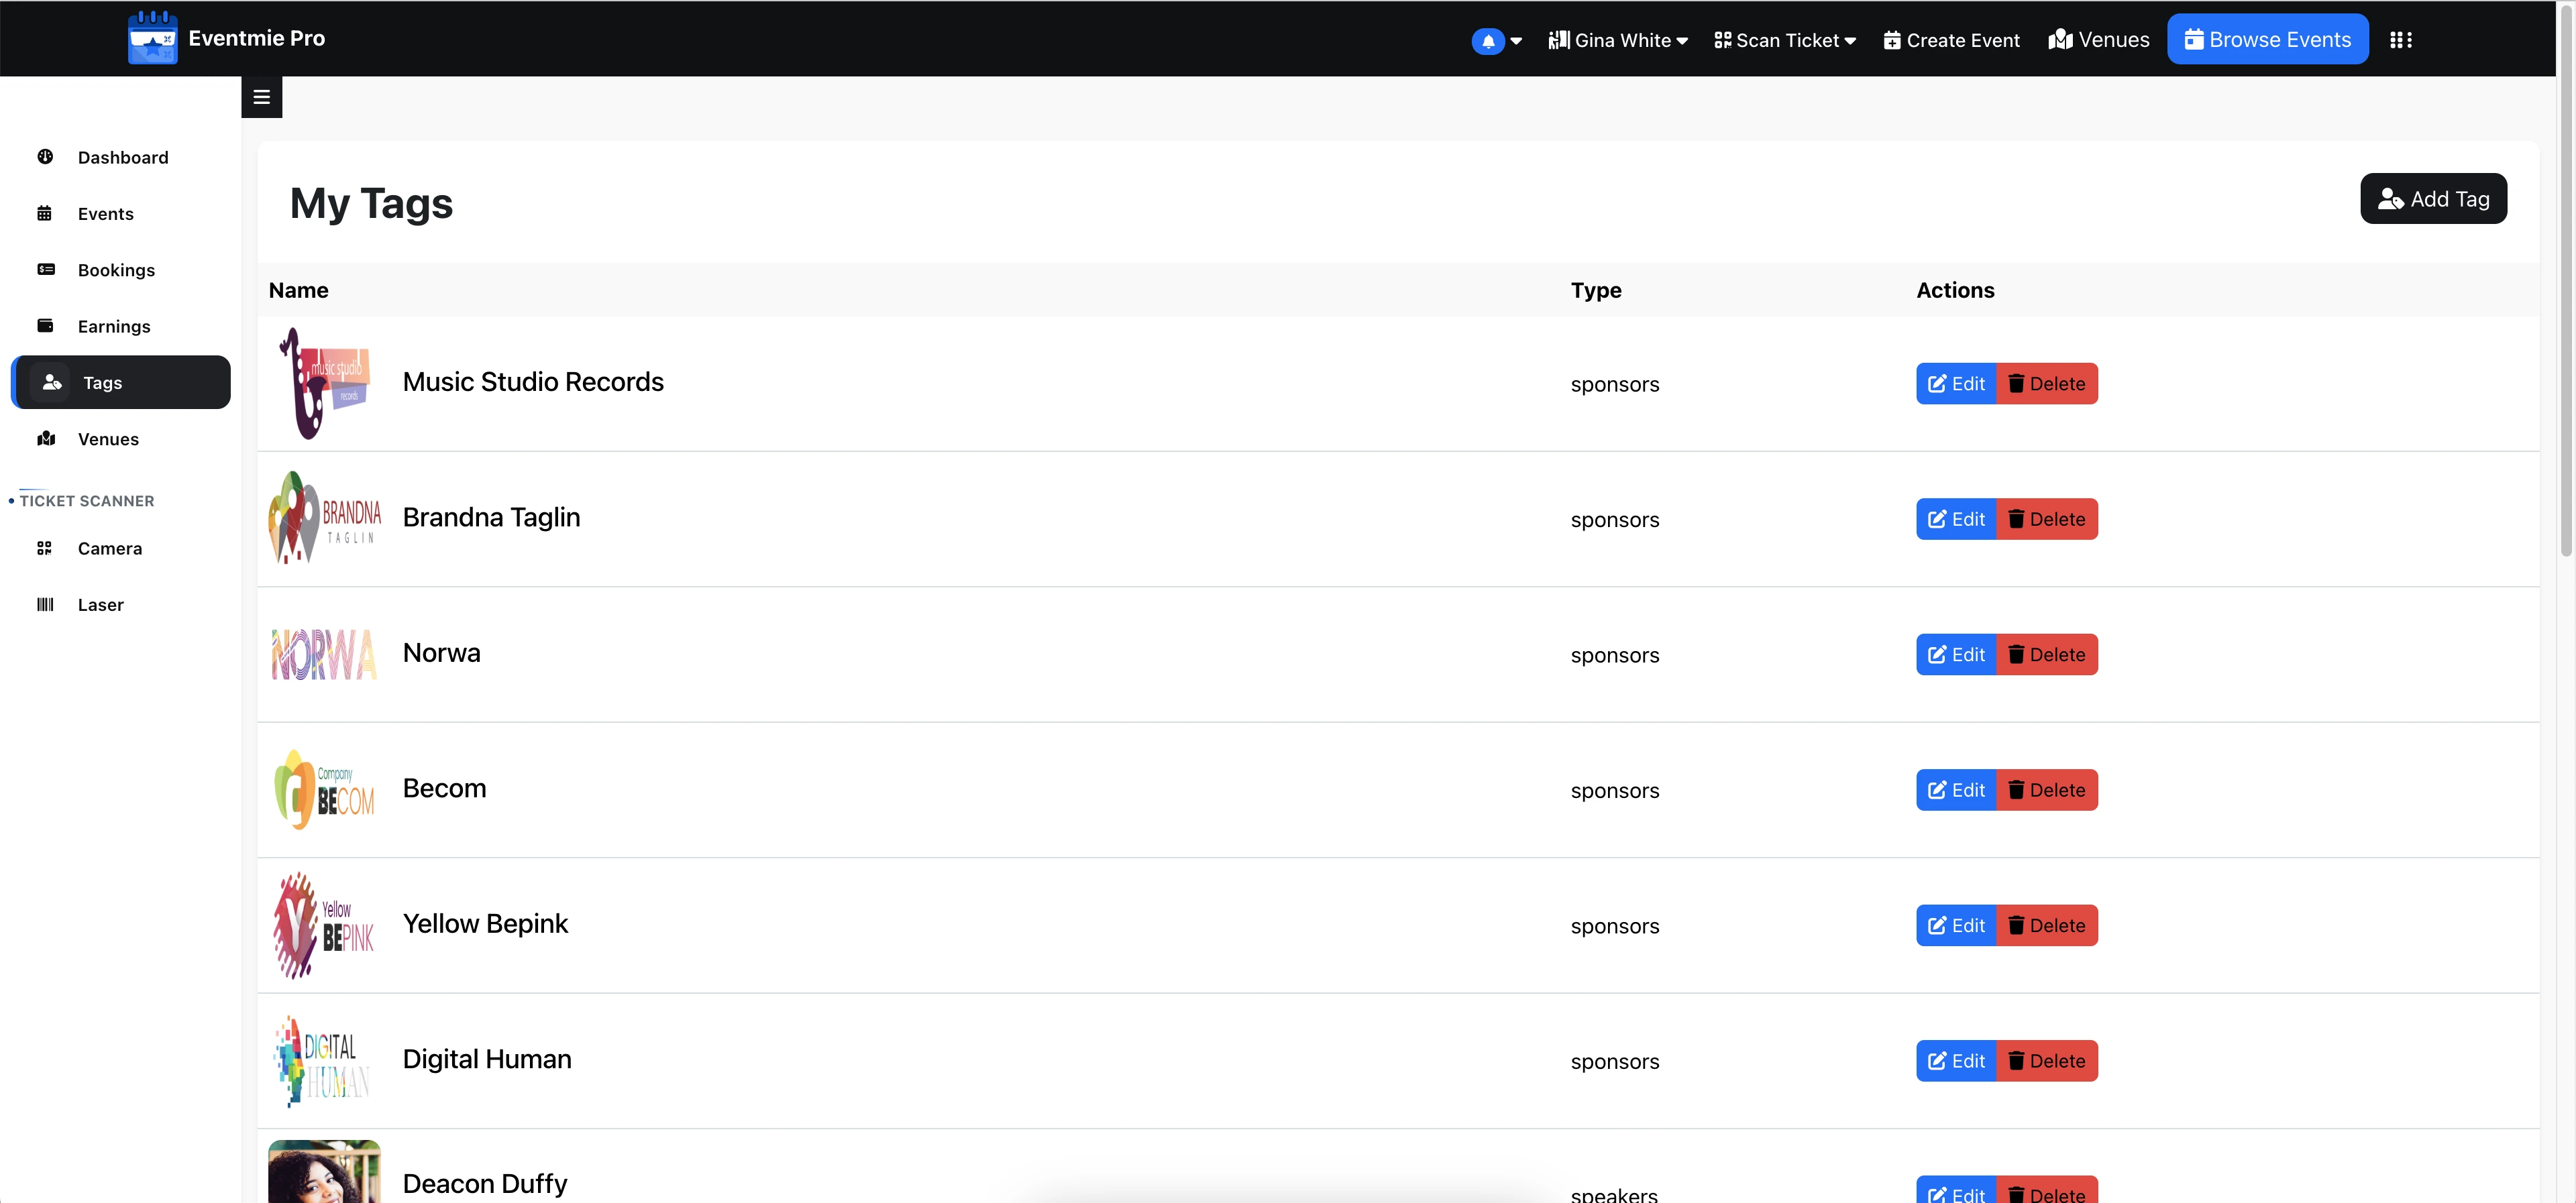Click the Actions column header
Screen dimensions: 2576x1203
1955,290
